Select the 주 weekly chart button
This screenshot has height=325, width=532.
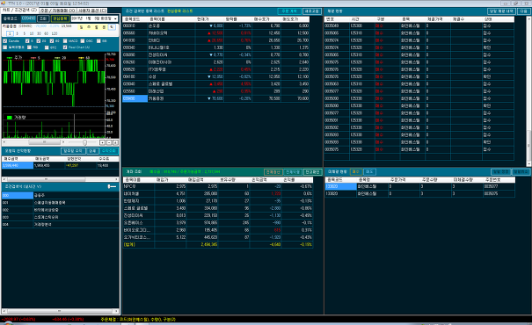pos(89,26)
